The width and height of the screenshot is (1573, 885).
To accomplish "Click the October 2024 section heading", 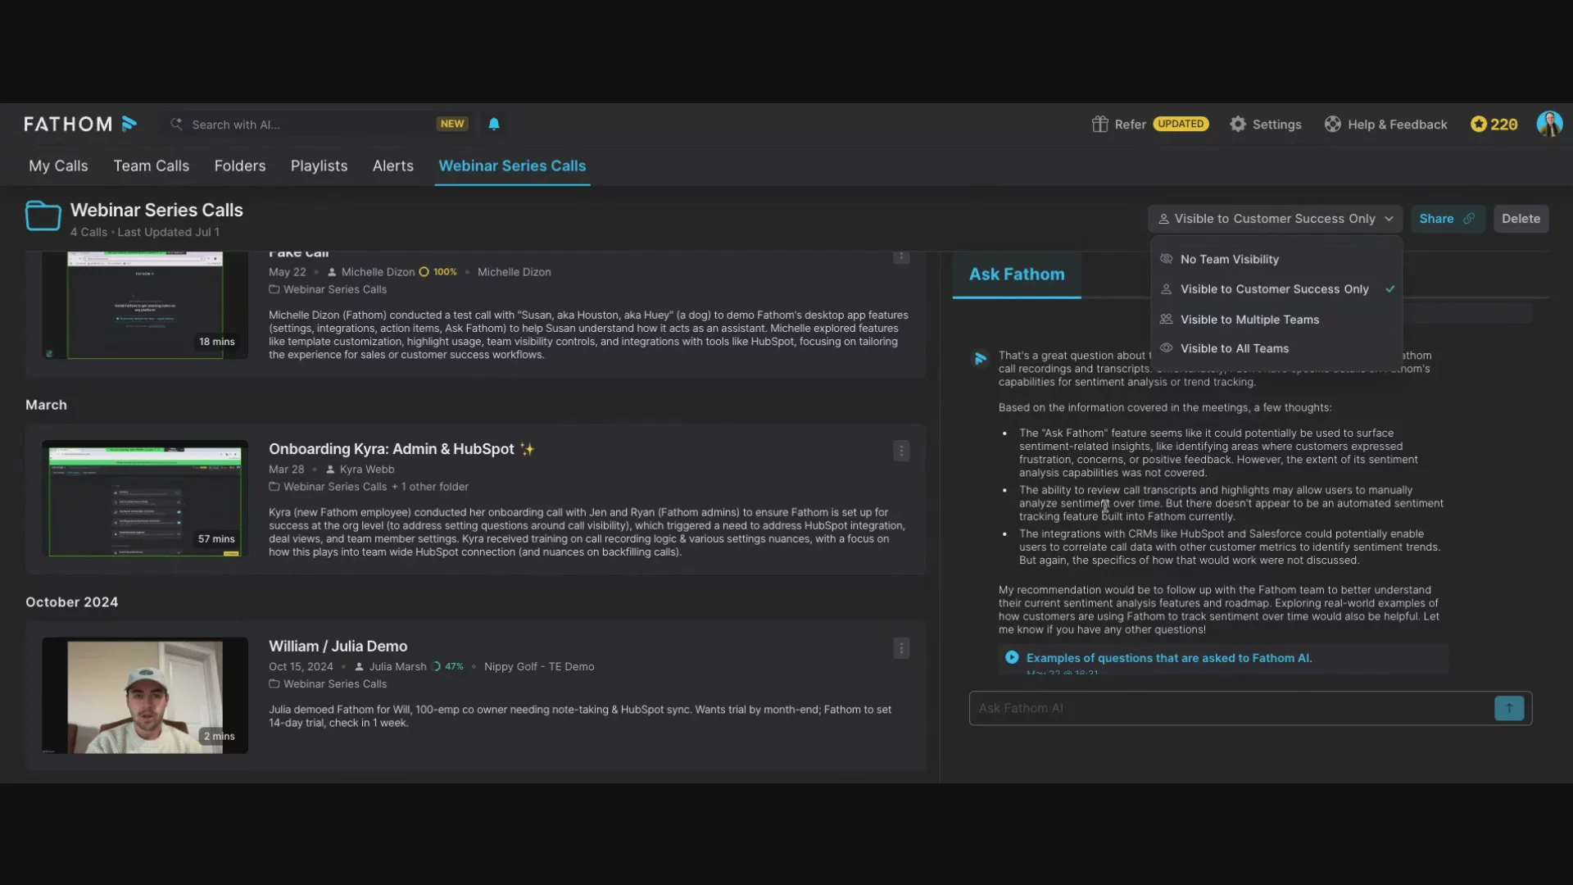I will (72, 602).
